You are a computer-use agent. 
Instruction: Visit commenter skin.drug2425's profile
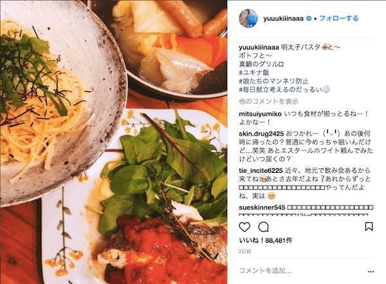pos(261,134)
